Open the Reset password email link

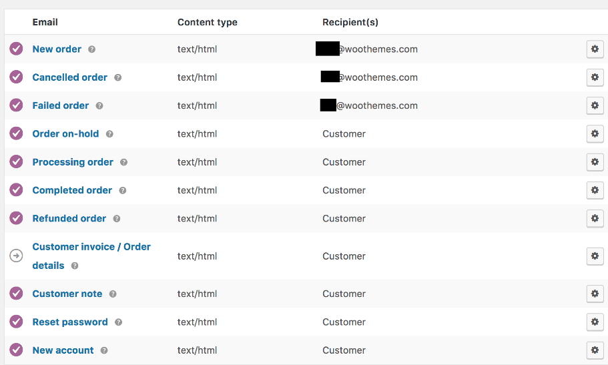click(70, 322)
